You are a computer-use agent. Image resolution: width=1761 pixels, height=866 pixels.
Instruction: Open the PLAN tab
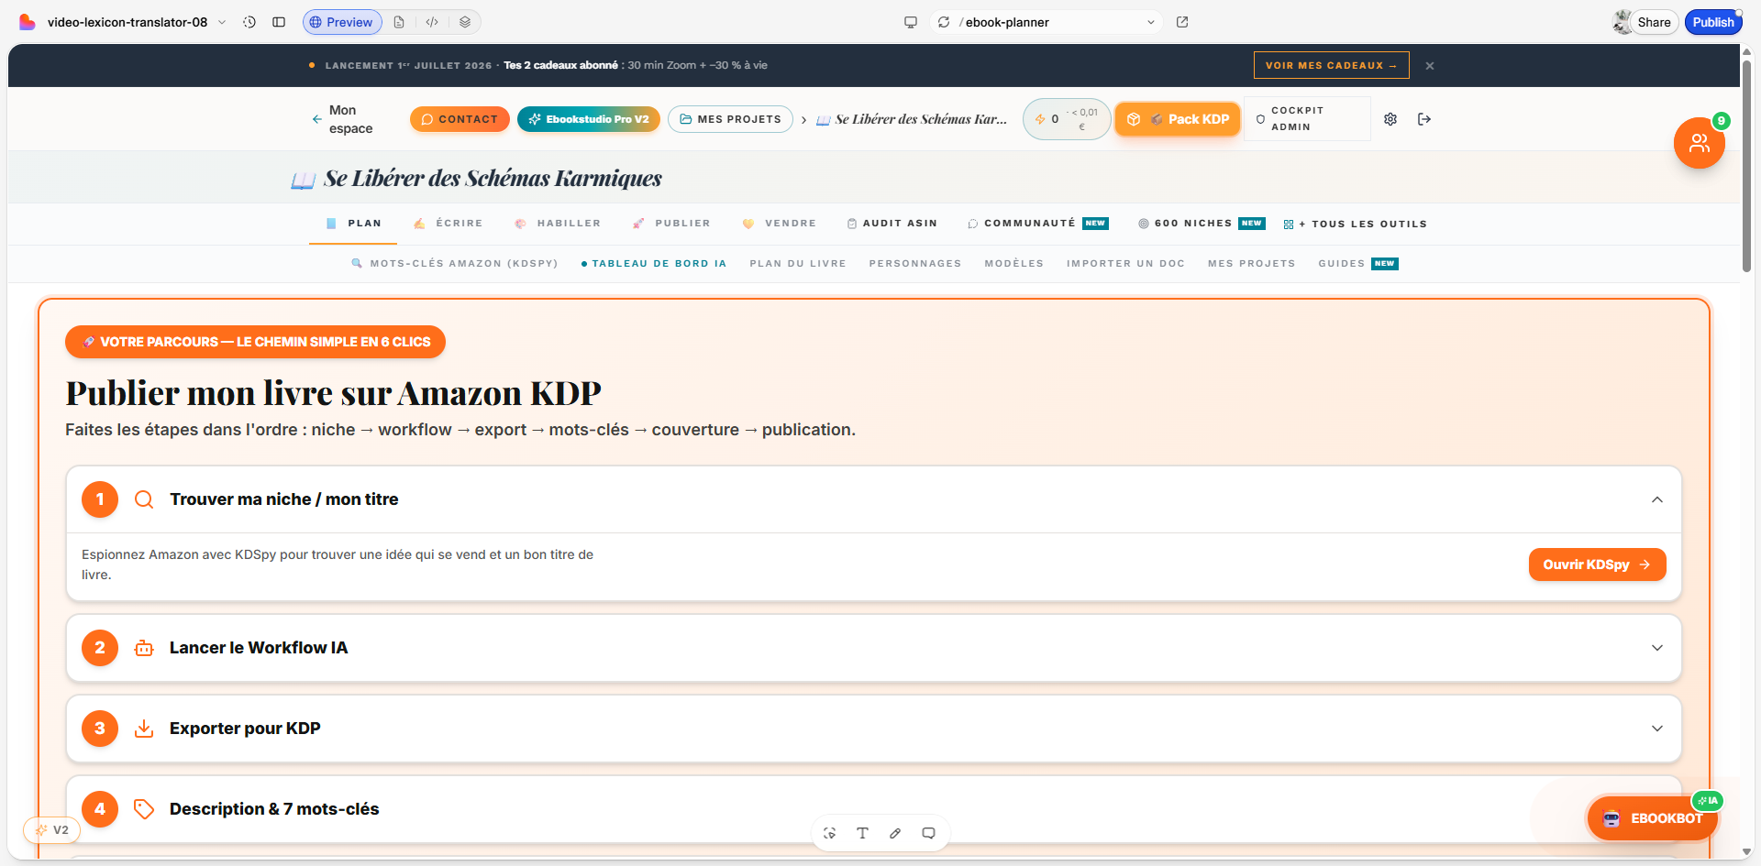tap(354, 224)
